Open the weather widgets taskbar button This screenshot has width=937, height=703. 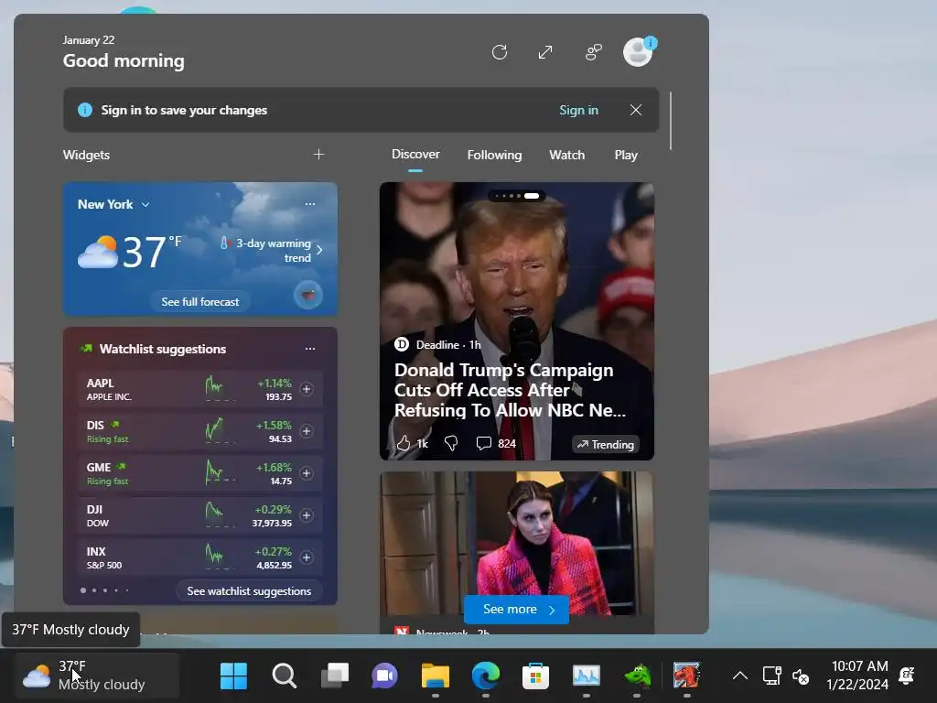(97, 676)
